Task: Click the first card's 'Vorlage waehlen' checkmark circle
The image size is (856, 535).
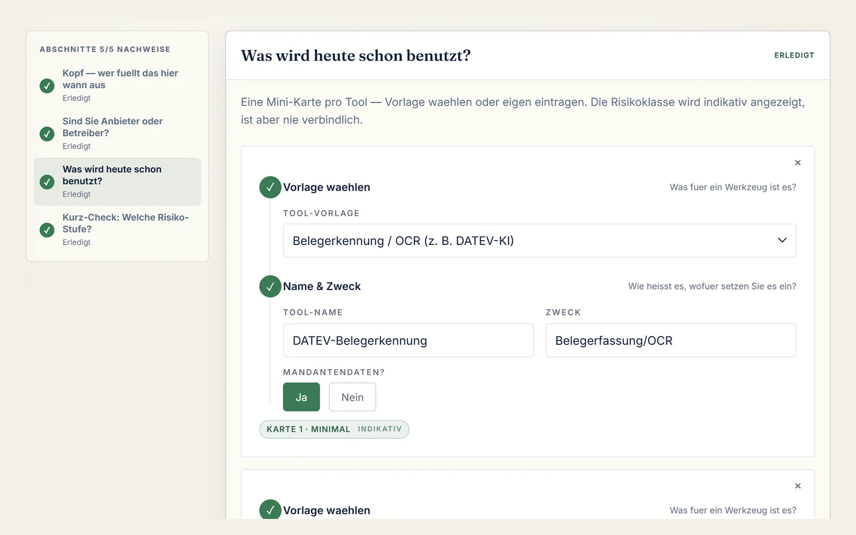Action: coord(270,187)
